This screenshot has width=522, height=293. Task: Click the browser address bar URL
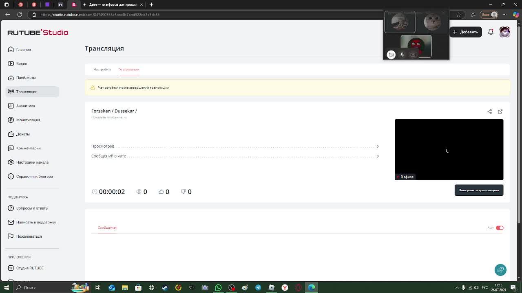[100, 15]
